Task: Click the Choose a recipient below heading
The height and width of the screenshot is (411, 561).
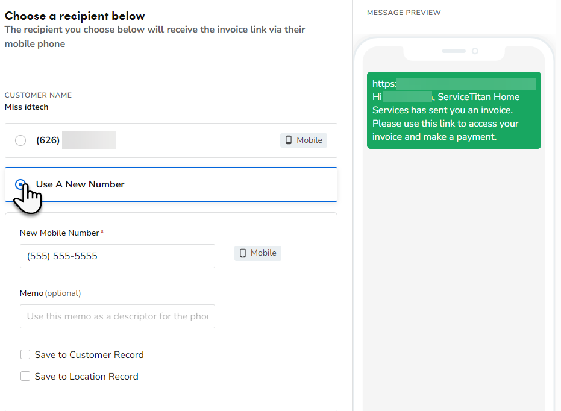Action: 75,16
